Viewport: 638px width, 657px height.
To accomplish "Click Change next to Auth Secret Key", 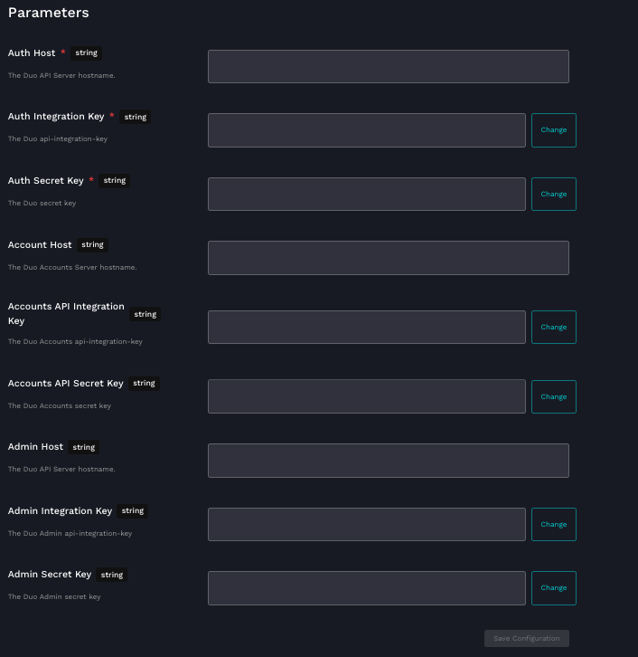I will point(553,194).
